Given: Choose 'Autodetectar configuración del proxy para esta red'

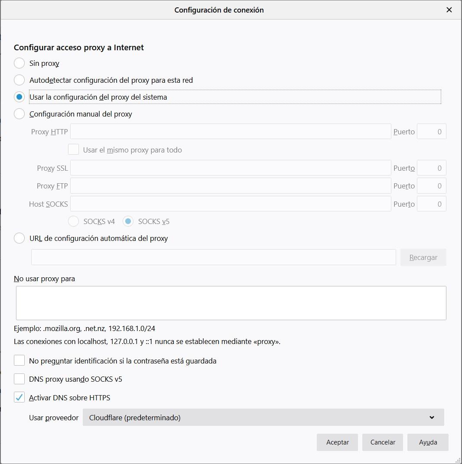Looking at the screenshot, I should click(20, 80).
